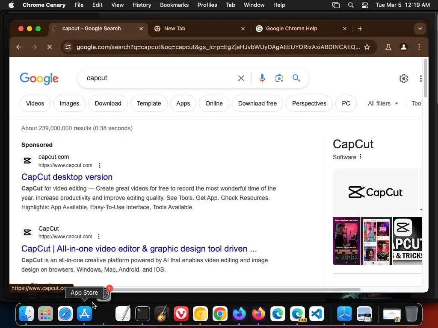Launch Vivaldi browser from the Dock
Screen dimensions: 438x328
181,313
